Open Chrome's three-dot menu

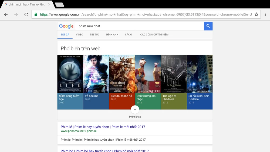coord(265,15)
